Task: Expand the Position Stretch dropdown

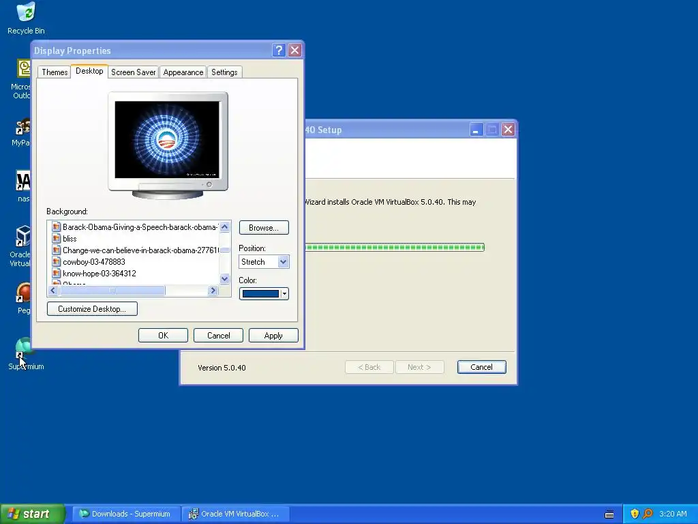Action: [x=284, y=261]
